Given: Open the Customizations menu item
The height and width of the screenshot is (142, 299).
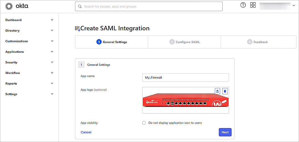Looking at the screenshot, I should point(17,41).
